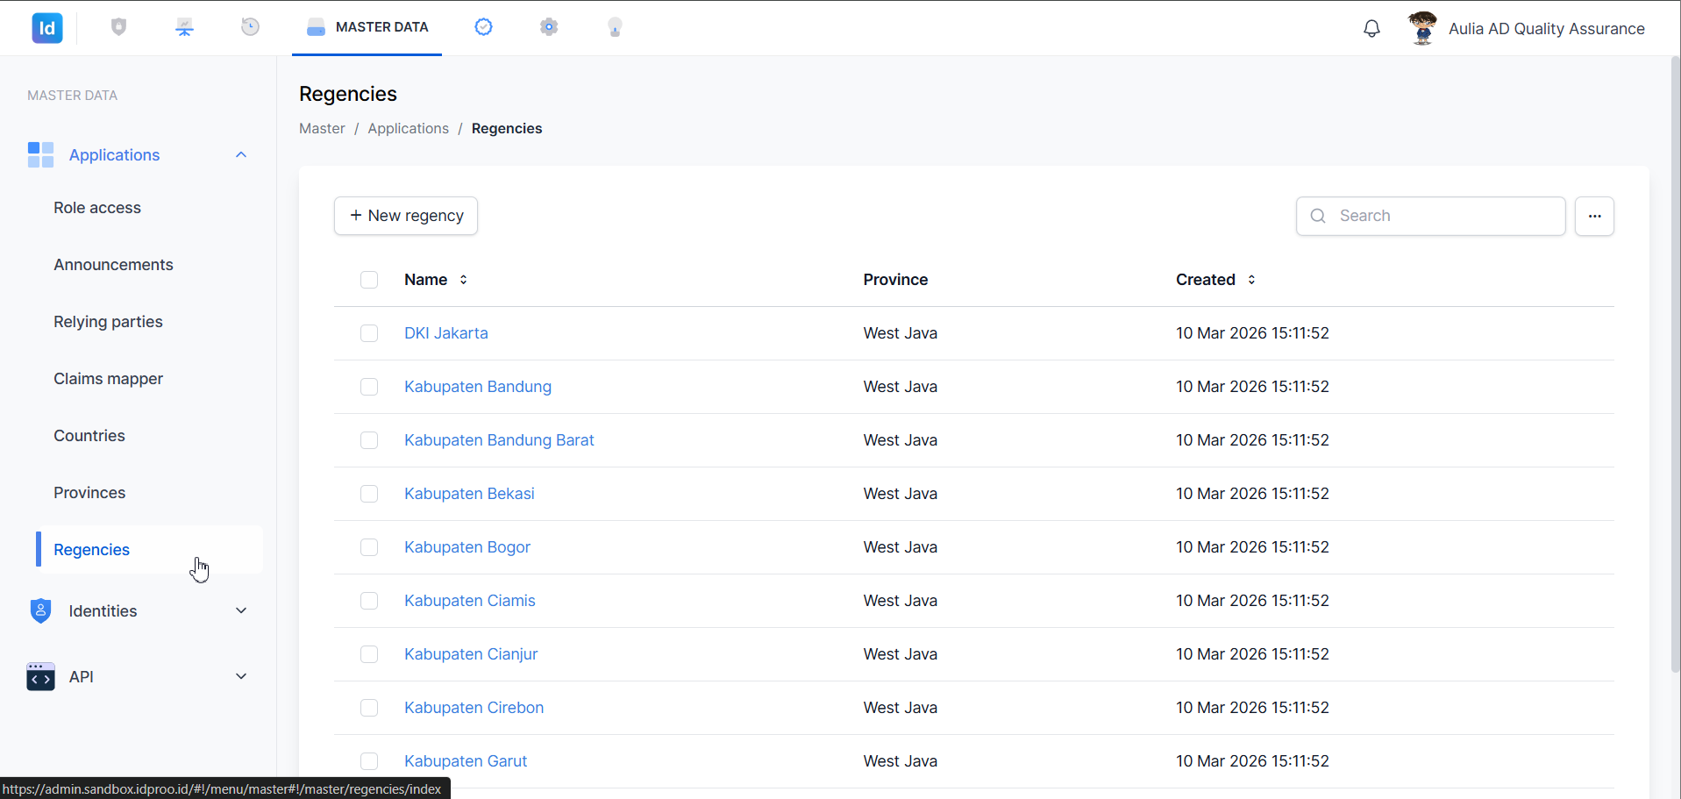
Task: Check the Kabupaten Cianjur row checkbox
Action: point(369,654)
